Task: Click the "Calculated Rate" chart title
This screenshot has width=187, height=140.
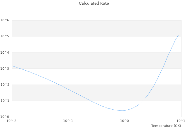Action: (x=93, y=3)
